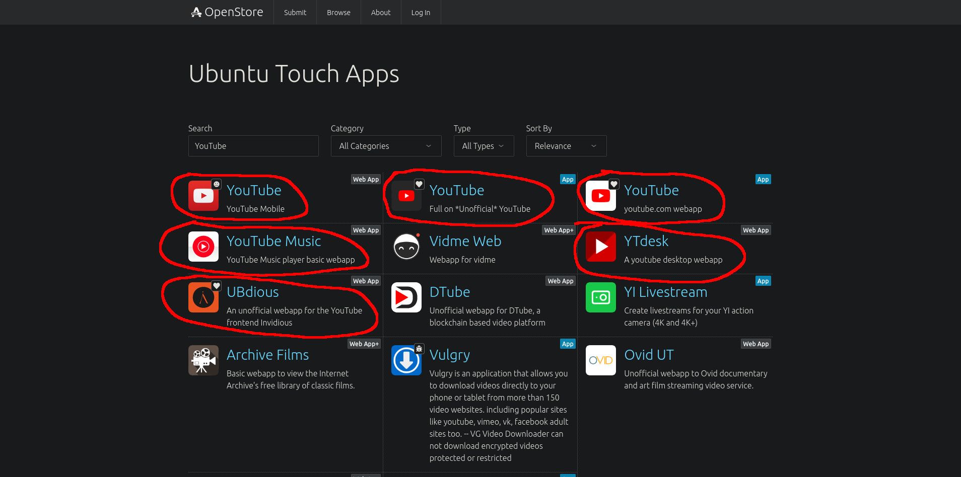Click the OpenStore logo icon
The width and height of the screenshot is (961, 477).
[x=196, y=12]
